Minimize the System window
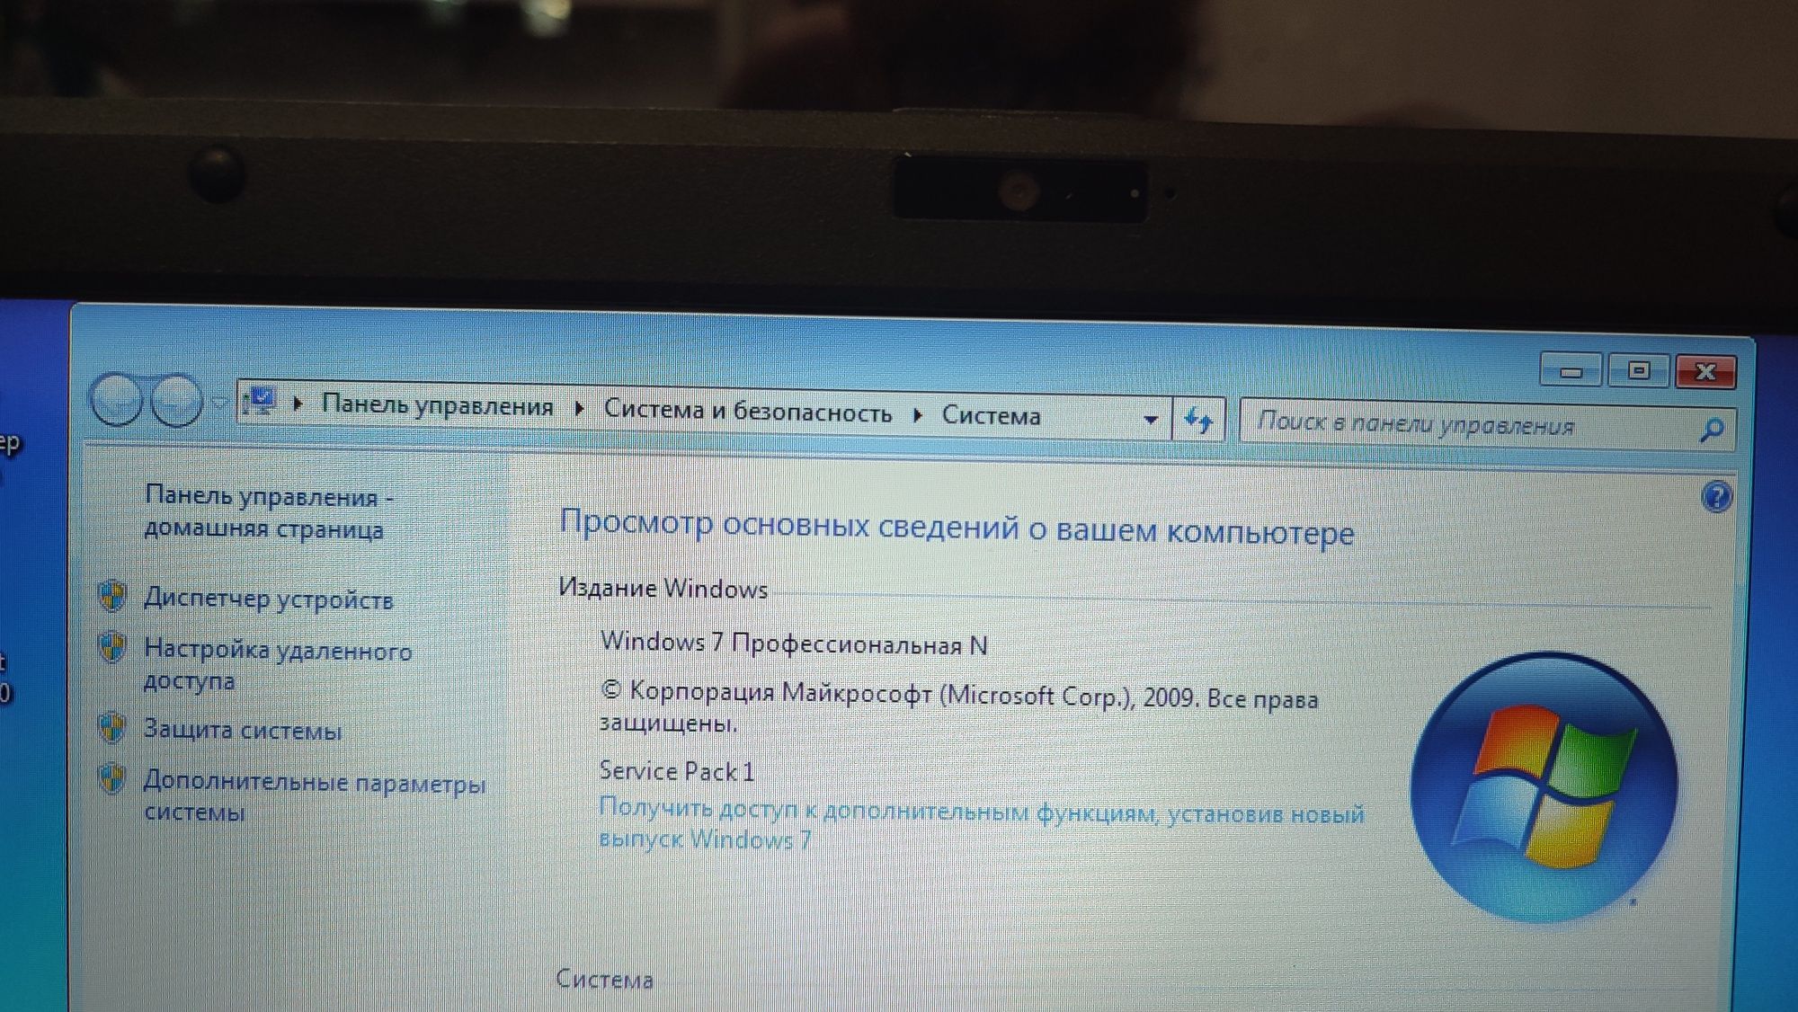The width and height of the screenshot is (1798, 1012). click(1571, 370)
